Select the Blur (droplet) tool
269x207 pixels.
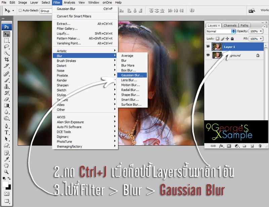pyautogui.click(x=6, y=112)
